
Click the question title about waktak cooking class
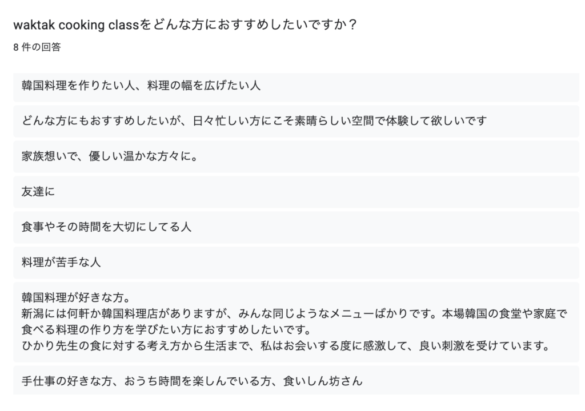coord(185,25)
